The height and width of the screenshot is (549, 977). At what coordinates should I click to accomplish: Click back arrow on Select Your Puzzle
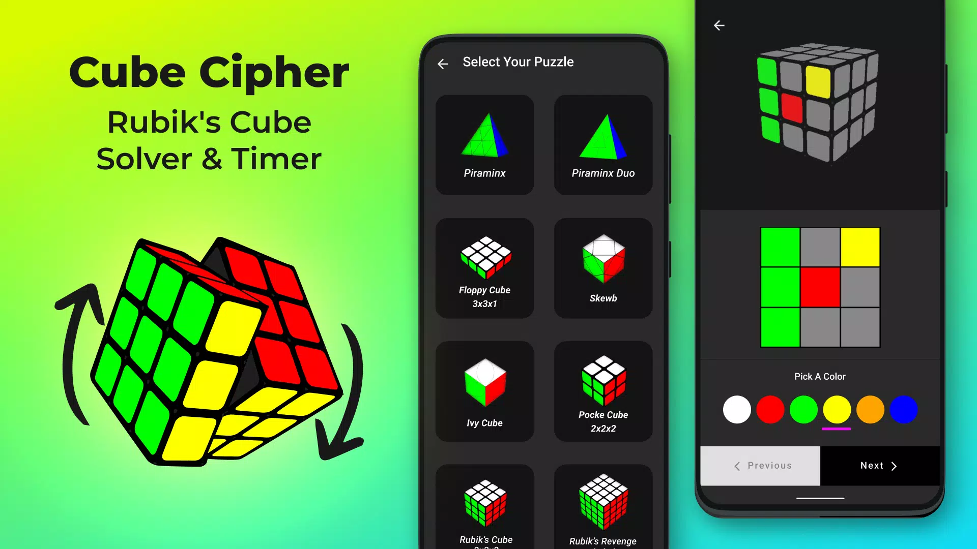pos(443,64)
